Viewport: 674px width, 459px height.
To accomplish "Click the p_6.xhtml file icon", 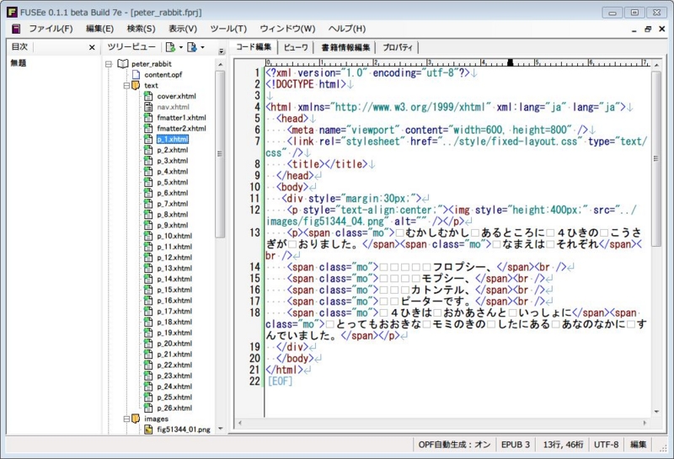I will (148, 193).
